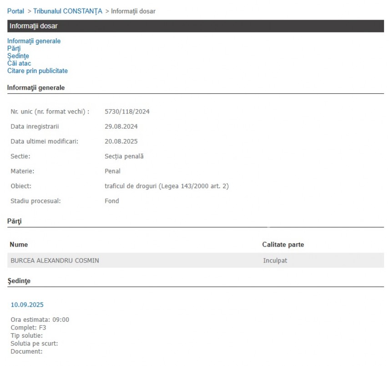Click the Nume column header
The image size is (389, 366).
(19, 244)
